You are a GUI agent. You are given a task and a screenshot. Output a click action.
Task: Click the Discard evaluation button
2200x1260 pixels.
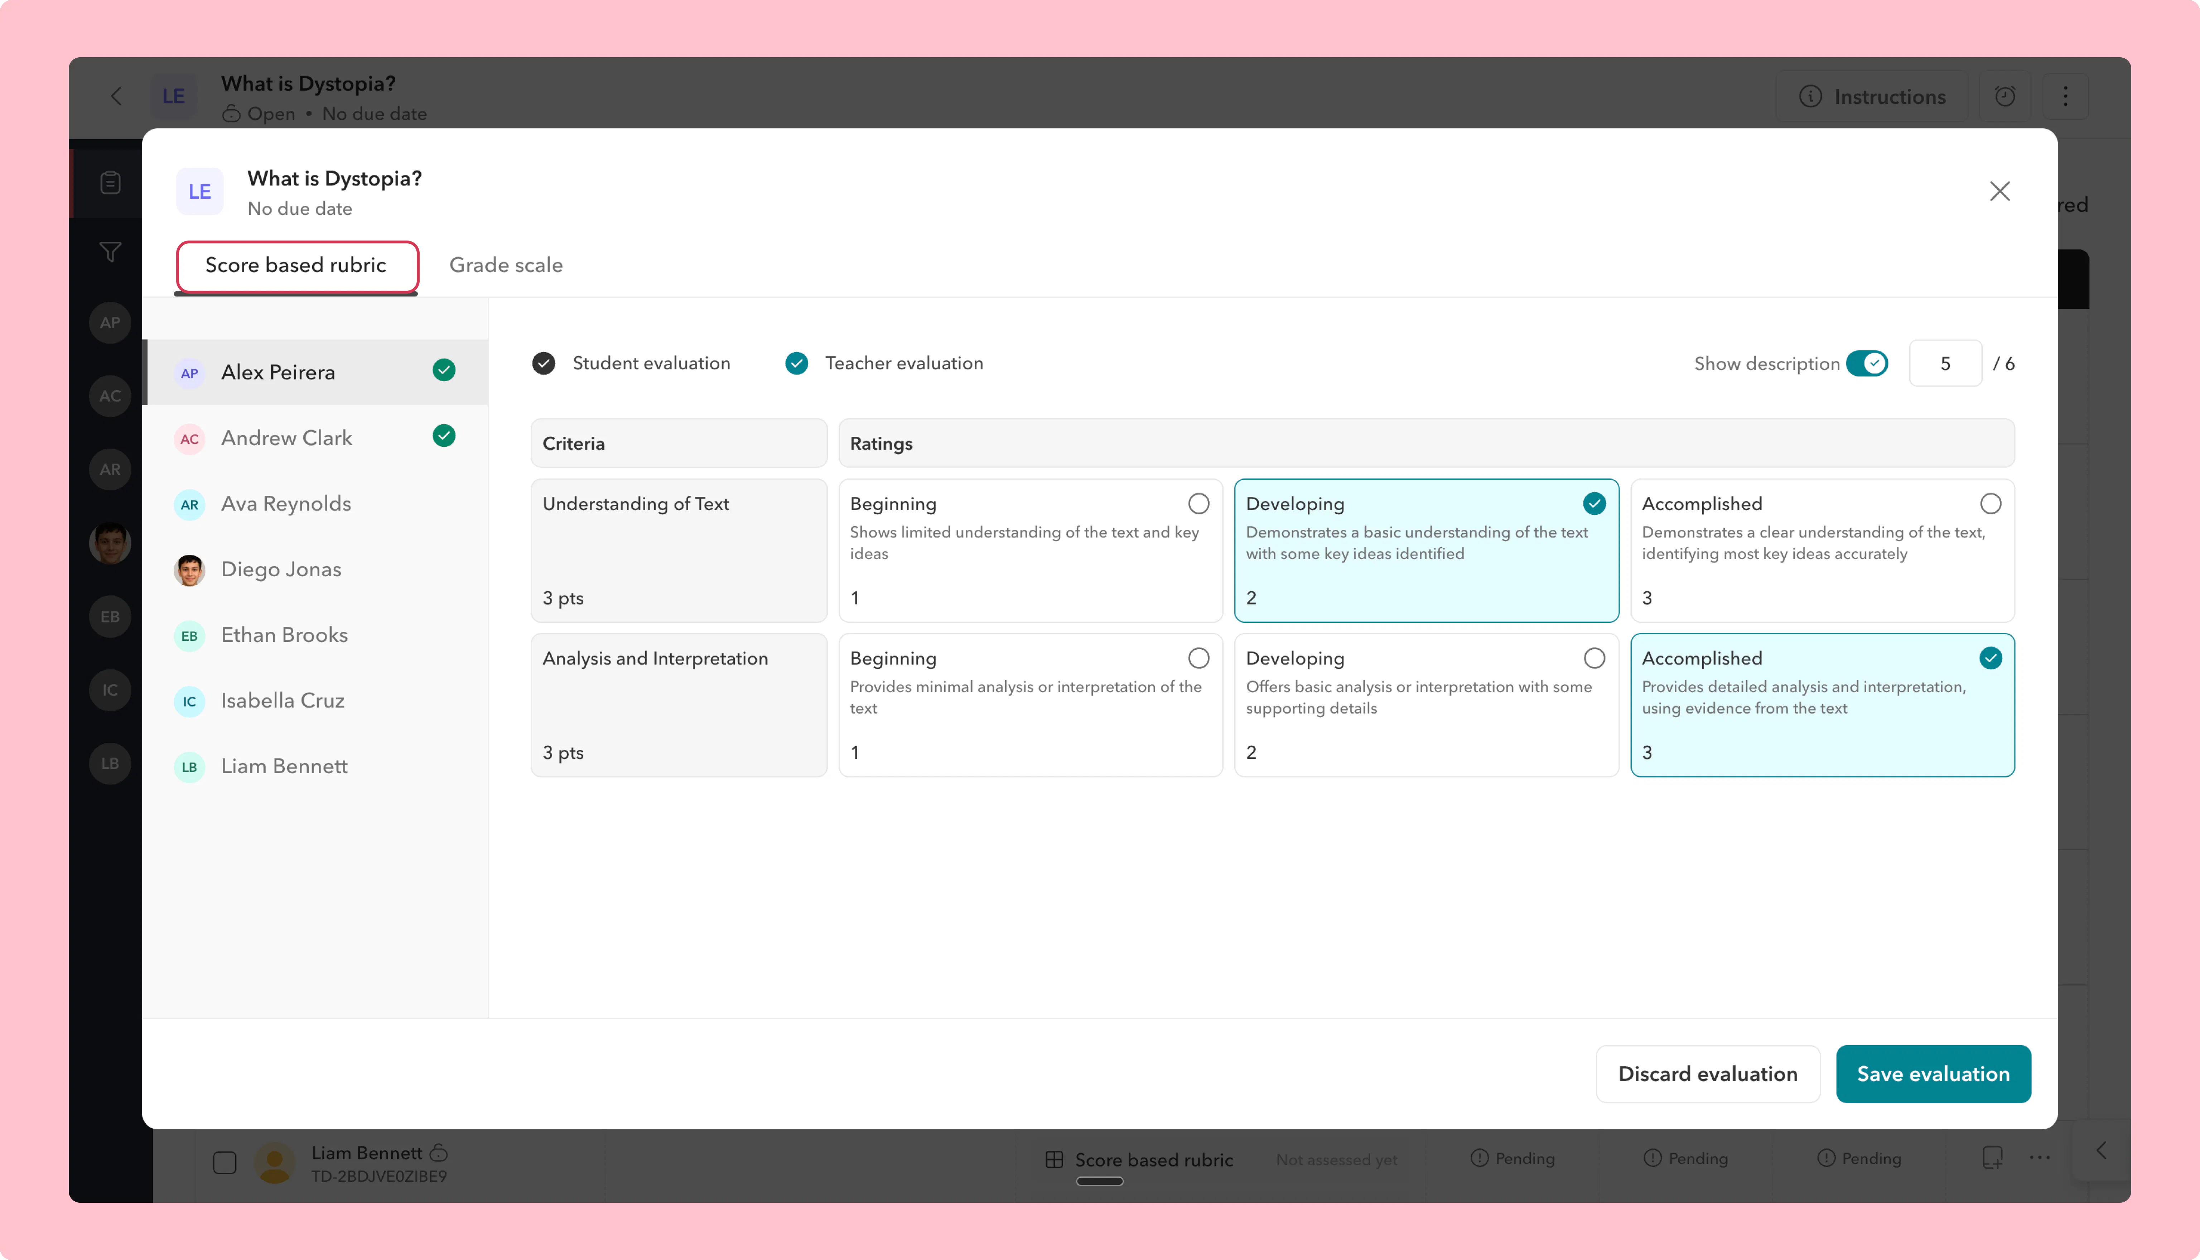(x=1708, y=1074)
